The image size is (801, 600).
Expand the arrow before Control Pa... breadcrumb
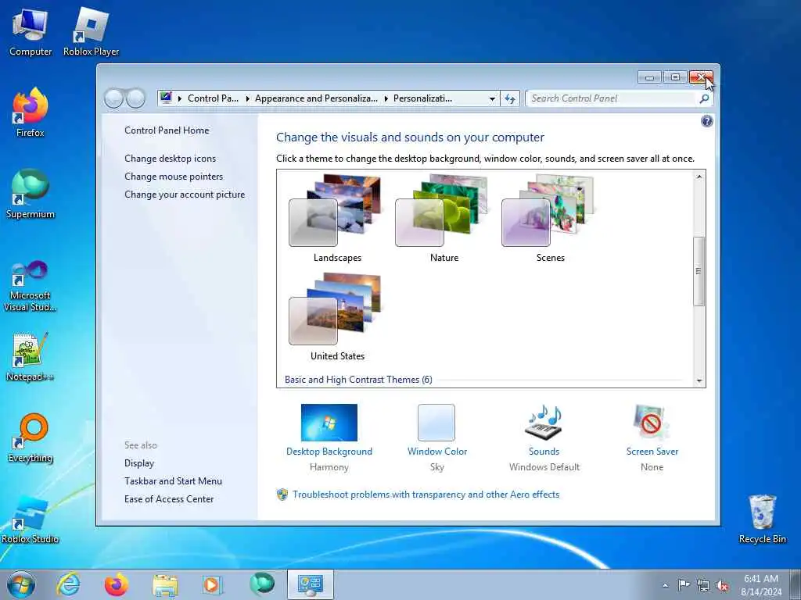click(x=179, y=99)
